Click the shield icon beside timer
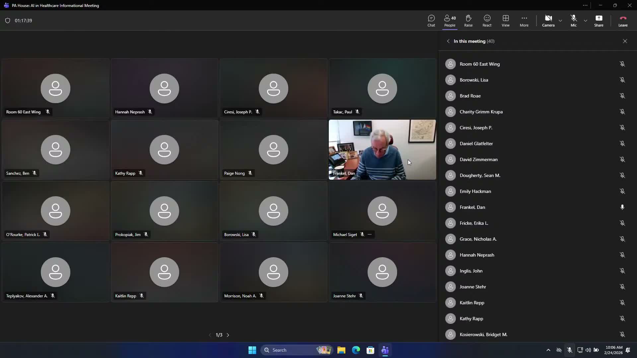The width and height of the screenshot is (637, 358). (x=8, y=21)
